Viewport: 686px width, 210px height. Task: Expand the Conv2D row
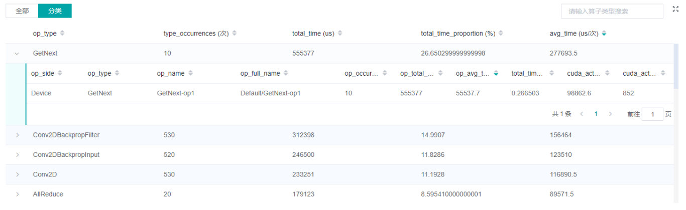(x=17, y=174)
